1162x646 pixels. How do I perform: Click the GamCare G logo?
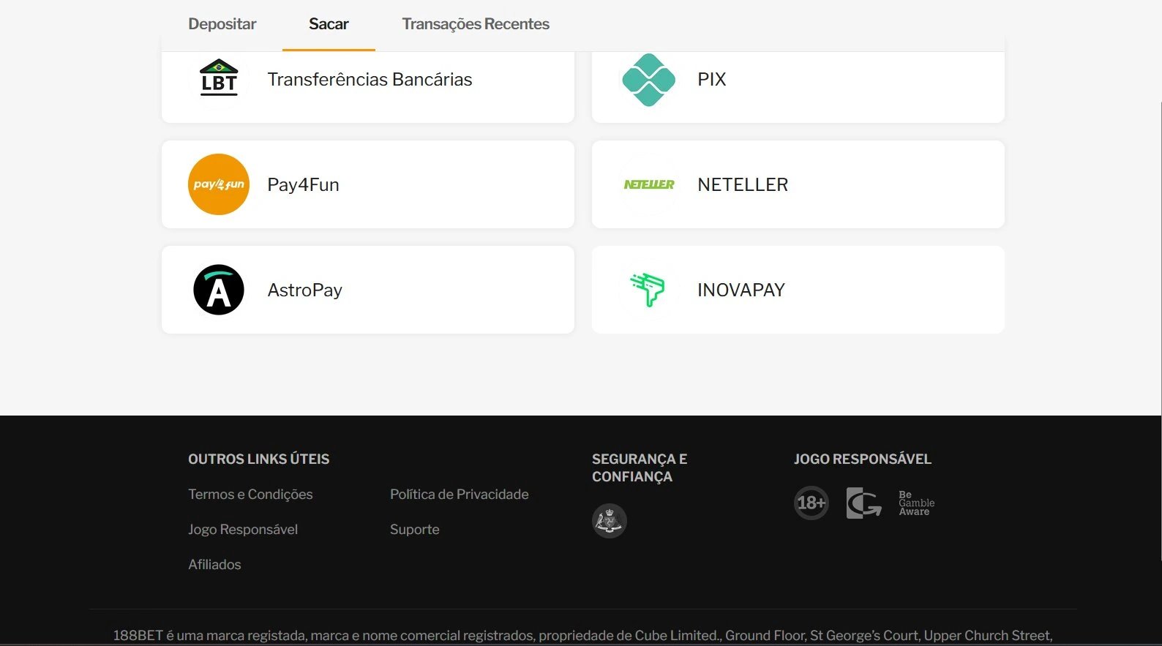(863, 503)
